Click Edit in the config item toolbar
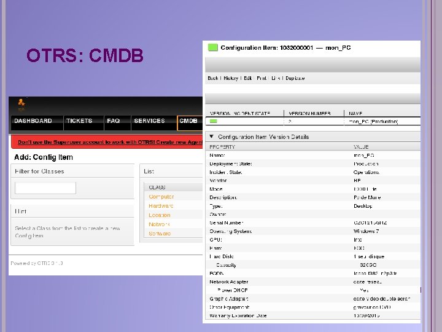This screenshot has width=442, height=332. [247, 78]
